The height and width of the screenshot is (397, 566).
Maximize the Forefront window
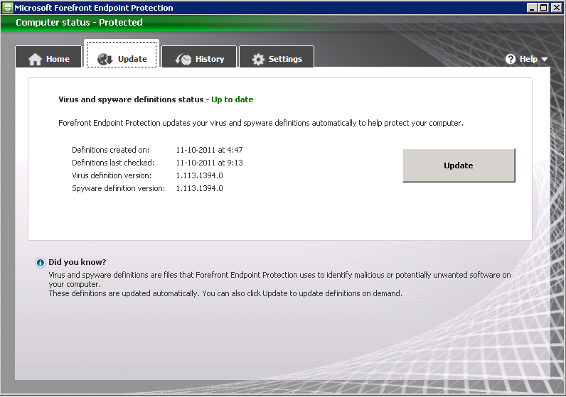point(544,8)
